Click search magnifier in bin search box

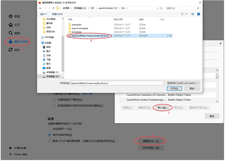pyautogui.click(x=198, y=8)
